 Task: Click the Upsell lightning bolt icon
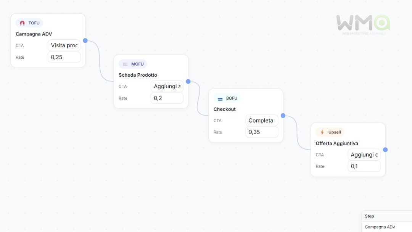tap(322, 132)
